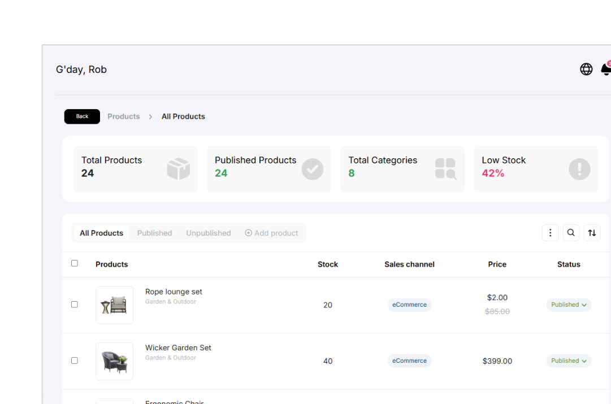
Task: Click the search magnifier icon
Action: (x=571, y=233)
